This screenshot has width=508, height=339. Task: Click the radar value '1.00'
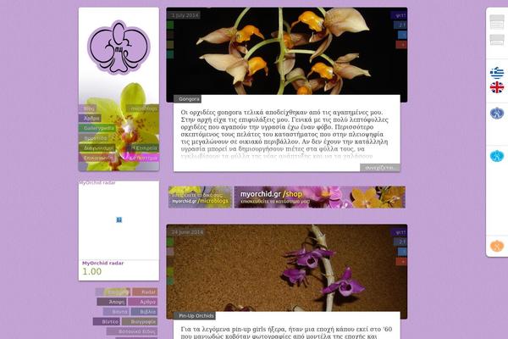91,271
